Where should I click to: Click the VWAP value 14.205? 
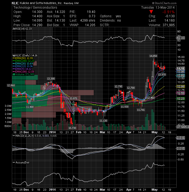(90, 25)
